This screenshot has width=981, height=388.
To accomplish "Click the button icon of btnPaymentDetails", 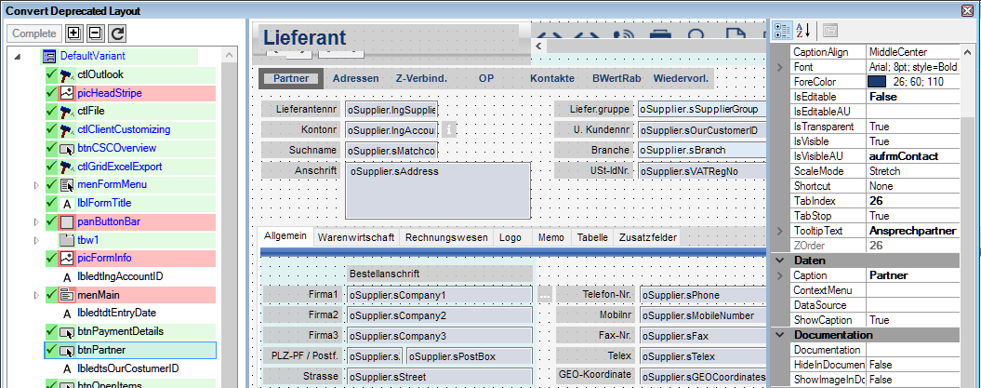I will point(66,331).
